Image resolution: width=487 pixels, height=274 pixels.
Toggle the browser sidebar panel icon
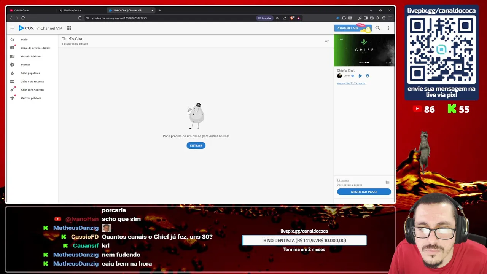(x=366, y=18)
